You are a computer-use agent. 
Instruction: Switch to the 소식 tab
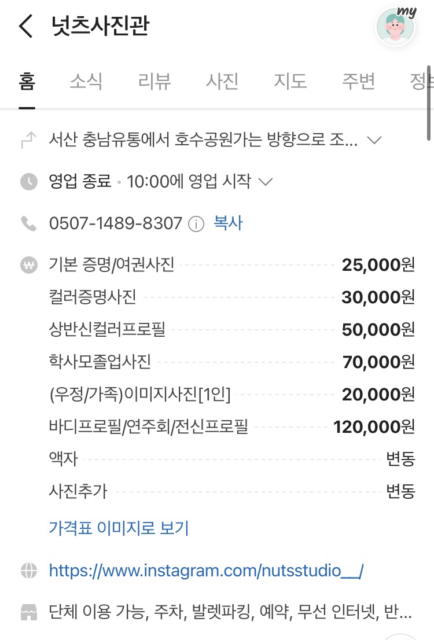[x=86, y=82]
